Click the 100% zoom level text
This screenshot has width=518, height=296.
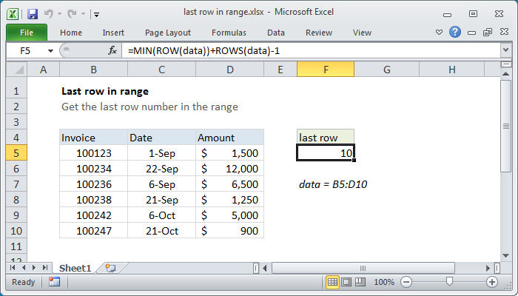[x=383, y=282]
